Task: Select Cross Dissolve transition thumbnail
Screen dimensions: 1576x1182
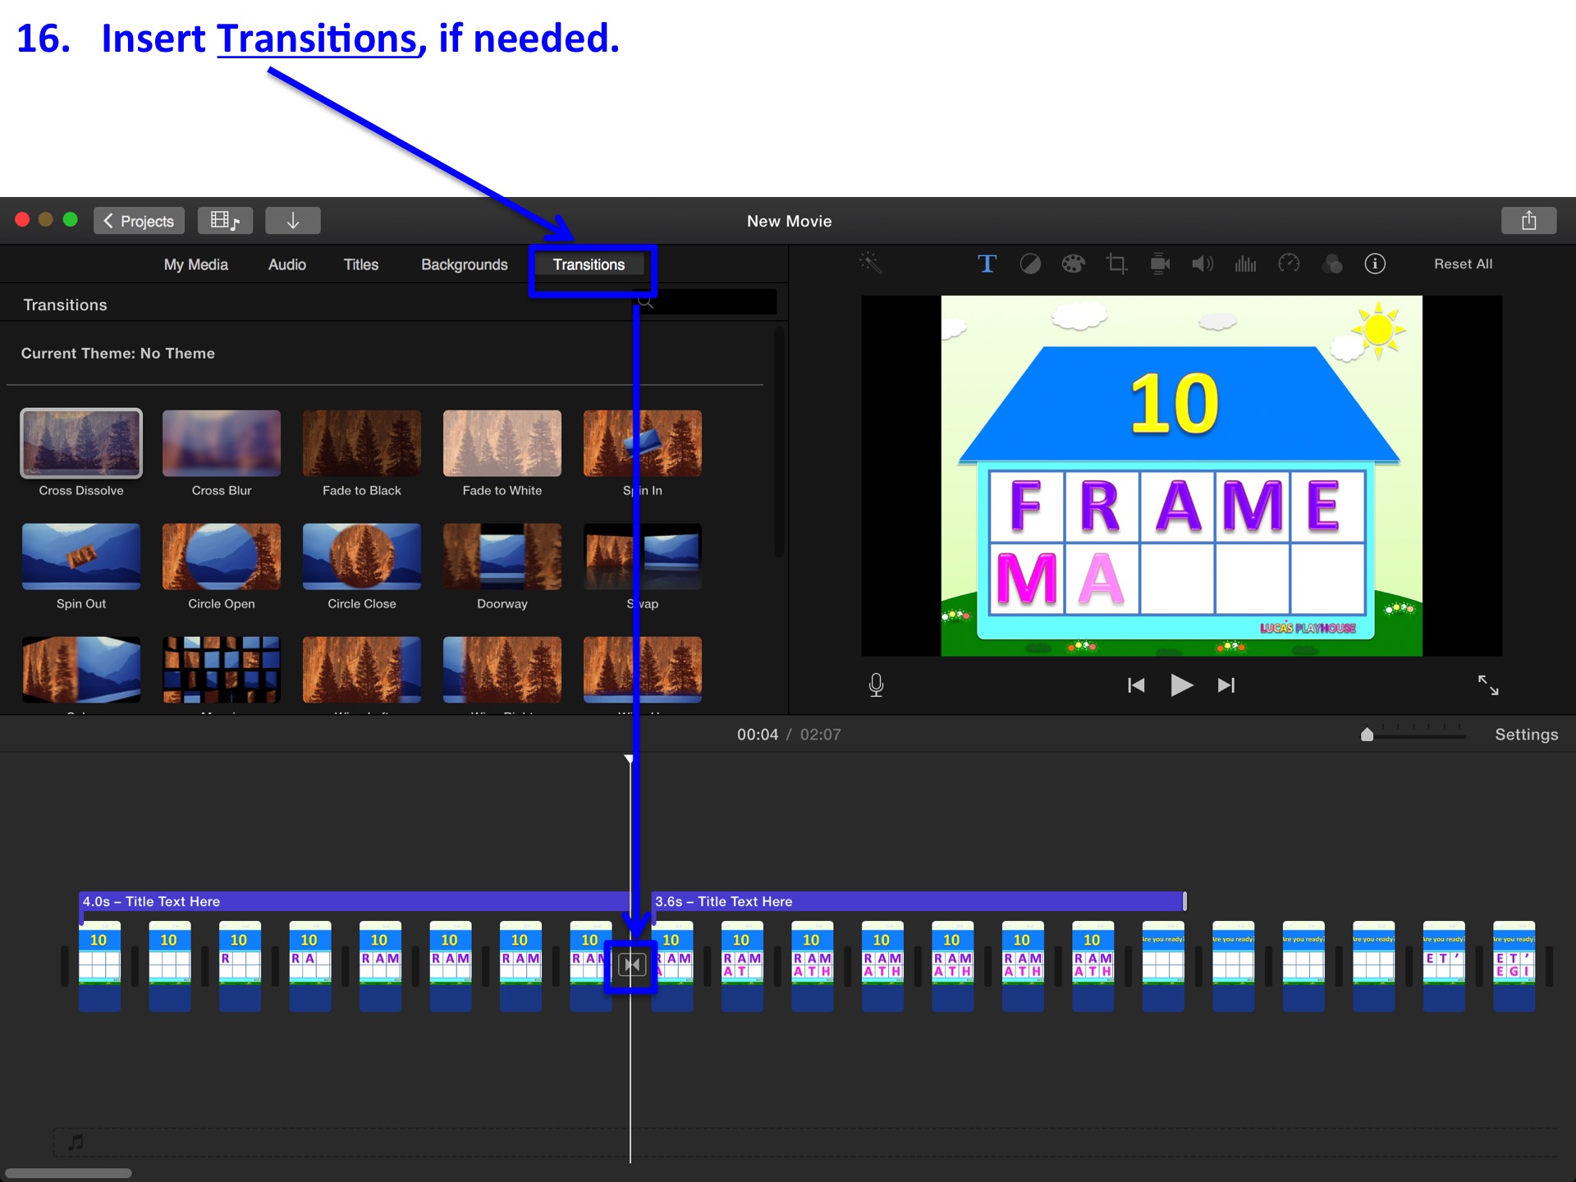Action: pos(81,443)
